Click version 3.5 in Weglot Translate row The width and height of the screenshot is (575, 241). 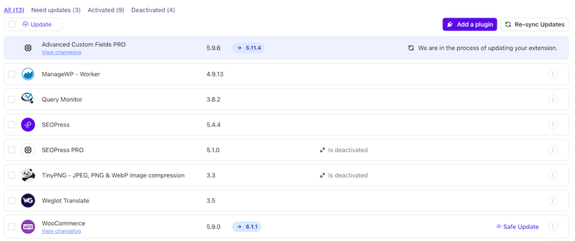click(x=211, y=200)
